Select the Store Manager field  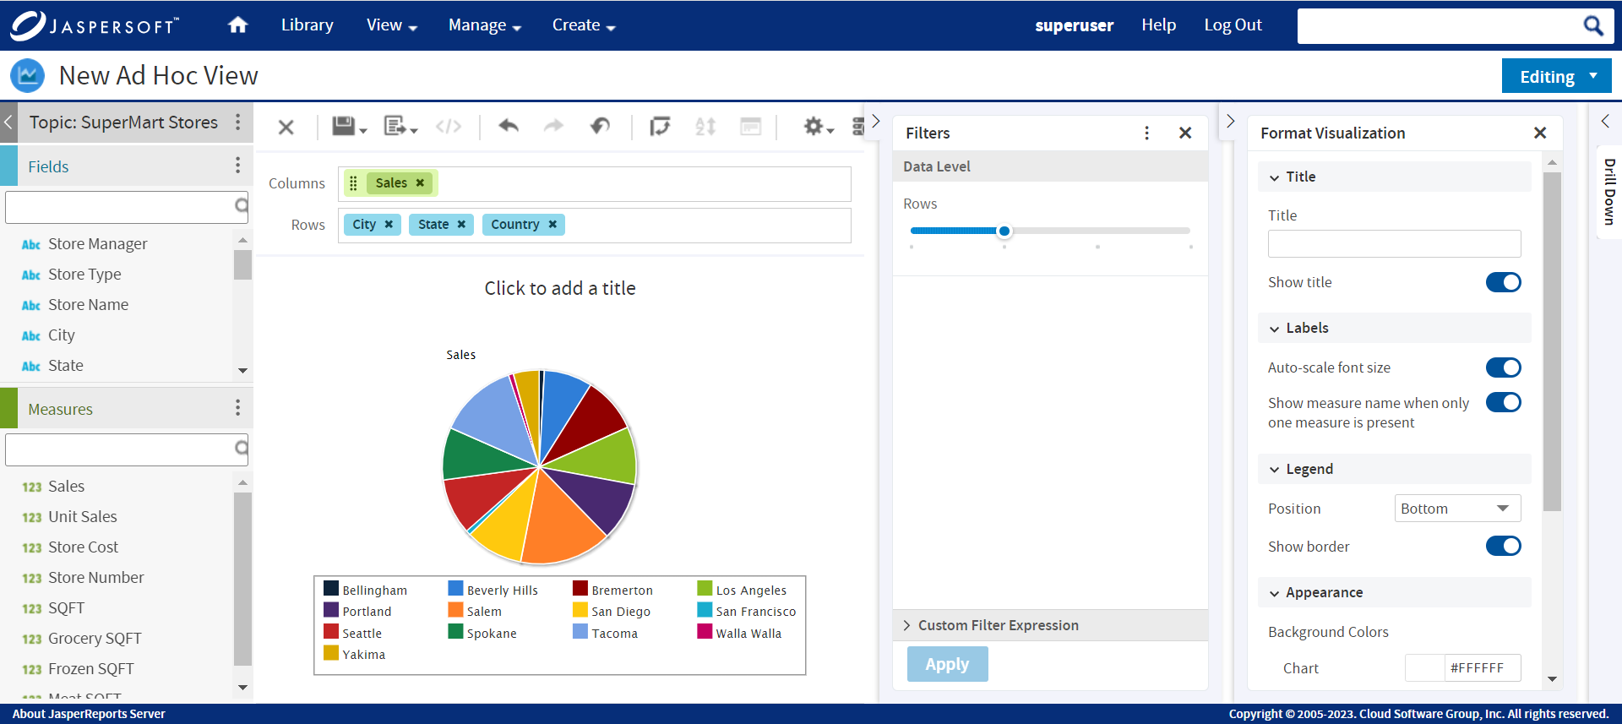(97, 244)
